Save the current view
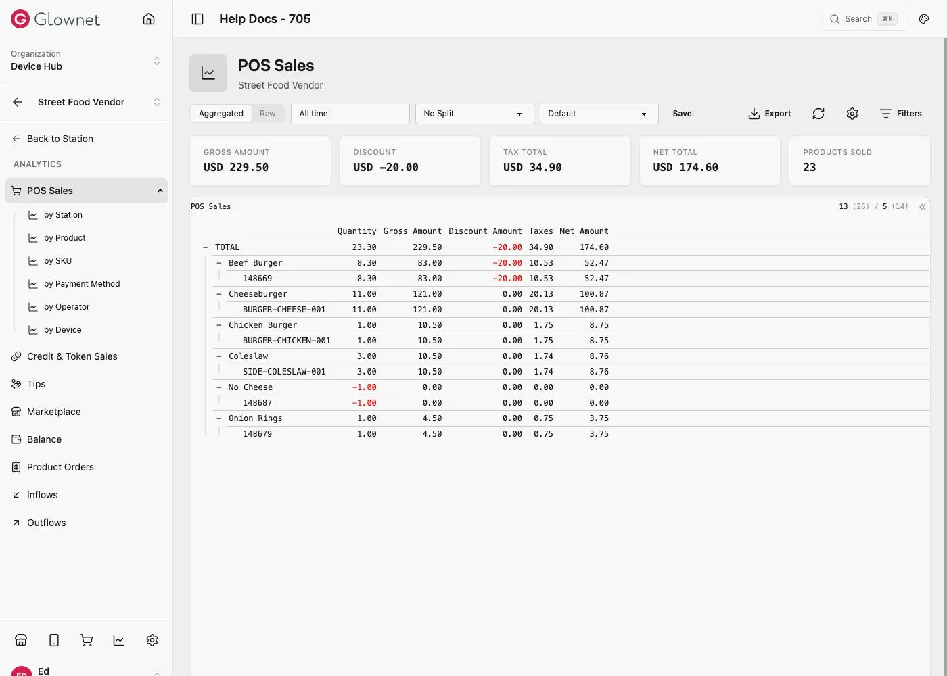The height and width of the screenshot is (676, 947). [682, 114]
